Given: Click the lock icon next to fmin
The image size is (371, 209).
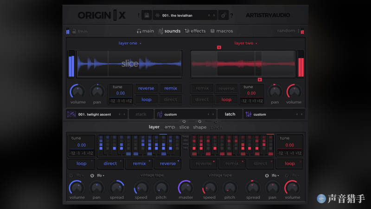Looking at the screenshot, I should (x=74, y=31).
